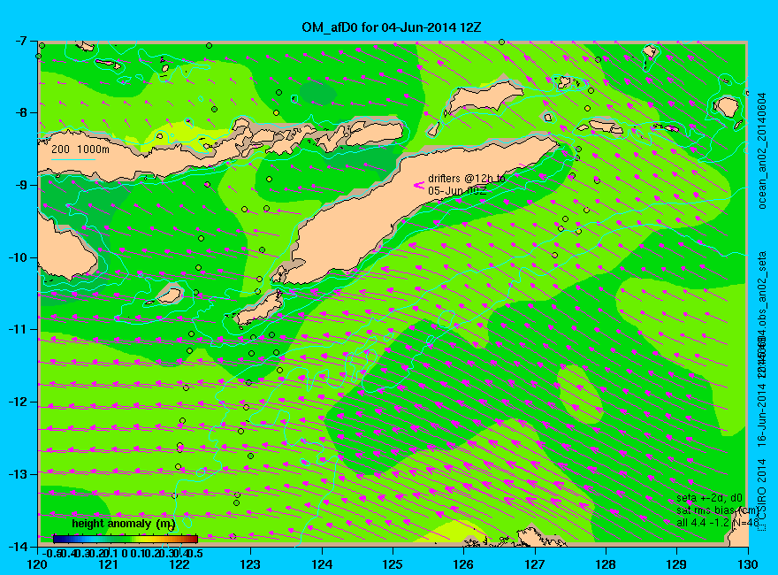
Task: Click latitude axis label -10
Action: click(19, 257)
